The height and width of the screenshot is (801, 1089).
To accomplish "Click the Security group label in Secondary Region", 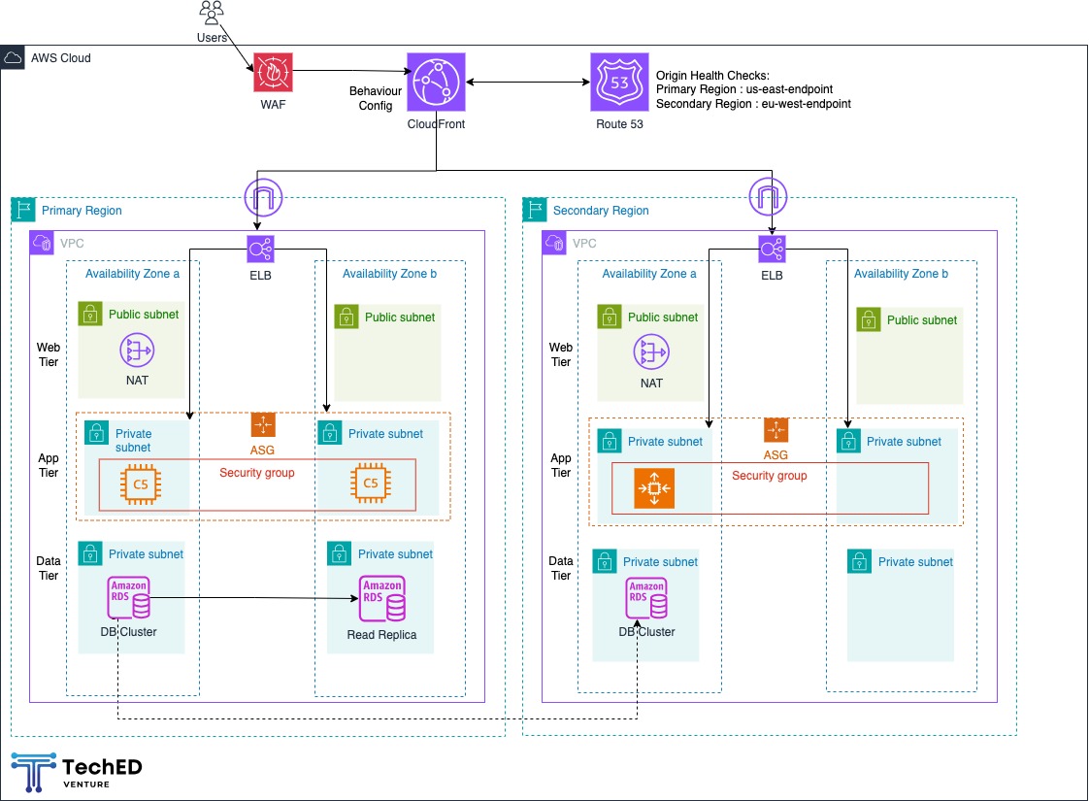I will [x=770, y=475].
